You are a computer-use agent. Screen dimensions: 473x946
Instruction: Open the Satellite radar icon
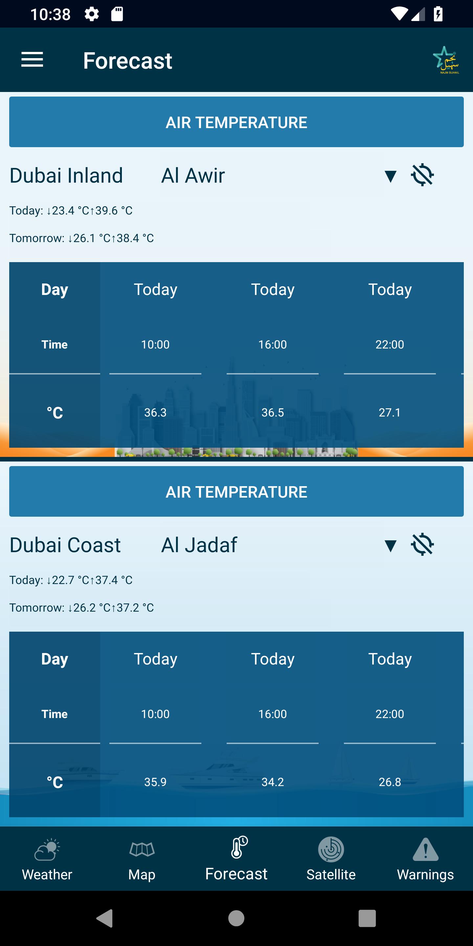[331, 849]
